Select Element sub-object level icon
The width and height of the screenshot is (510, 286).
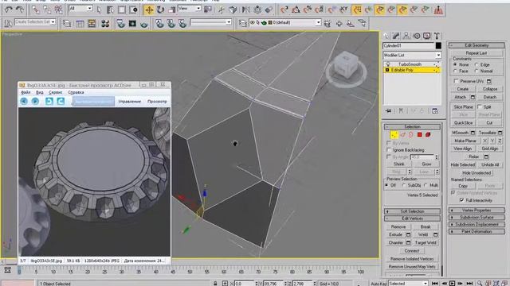click(x=428, y=134)
